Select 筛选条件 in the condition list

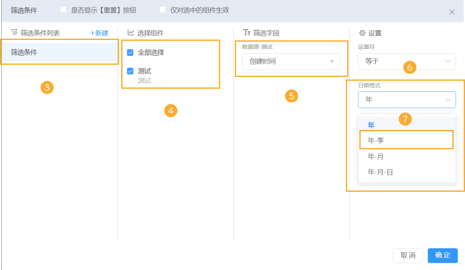[x=59, y=52]
